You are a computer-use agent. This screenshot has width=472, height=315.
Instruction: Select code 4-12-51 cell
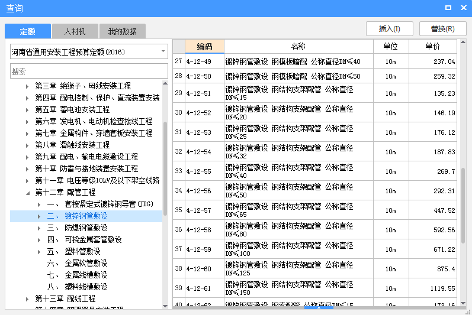coord(204,93)
